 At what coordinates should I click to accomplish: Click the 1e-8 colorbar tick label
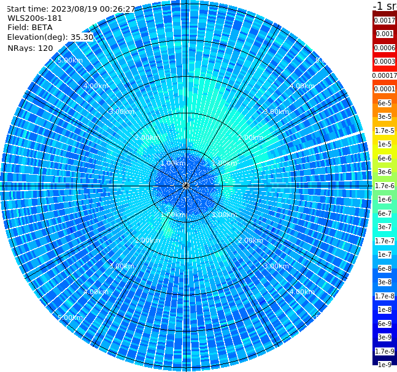tap(385, 309)
